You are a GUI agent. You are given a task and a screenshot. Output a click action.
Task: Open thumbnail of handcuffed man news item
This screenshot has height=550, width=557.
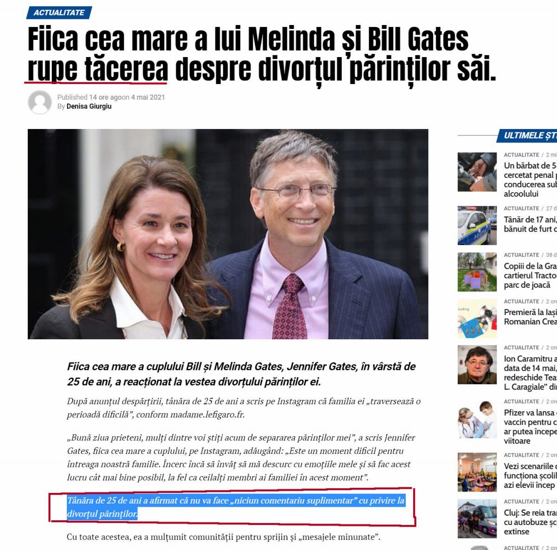pos(477,172)
